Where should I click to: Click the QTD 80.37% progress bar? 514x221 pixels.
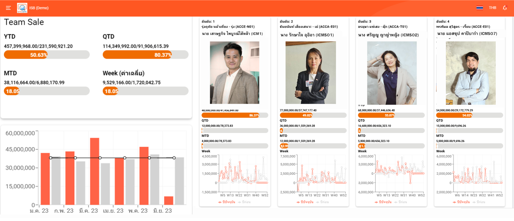[146, 55]
